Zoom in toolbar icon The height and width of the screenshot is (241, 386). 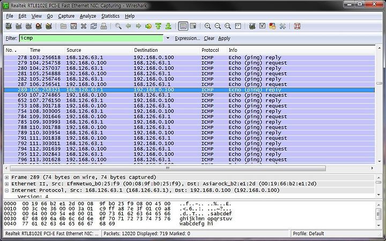pos(208,26)
